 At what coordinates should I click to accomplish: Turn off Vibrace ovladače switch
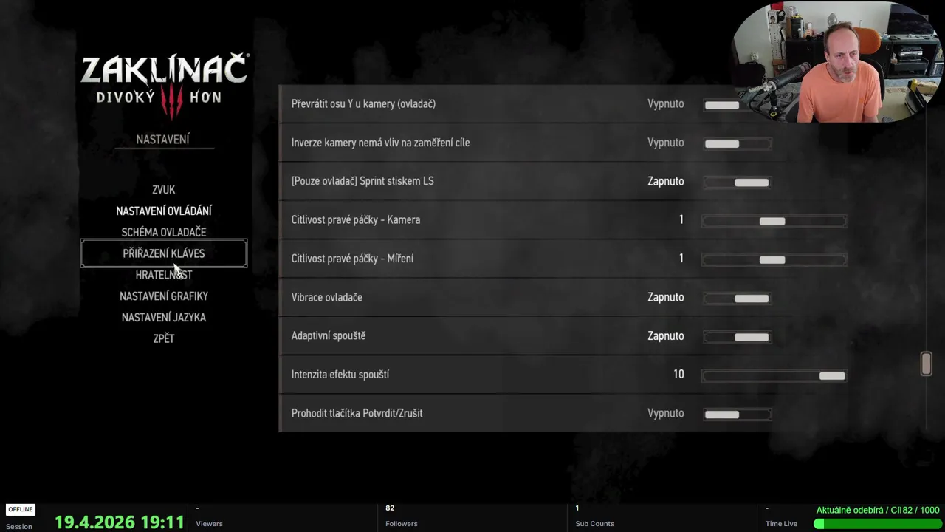(x=738, y=298)
